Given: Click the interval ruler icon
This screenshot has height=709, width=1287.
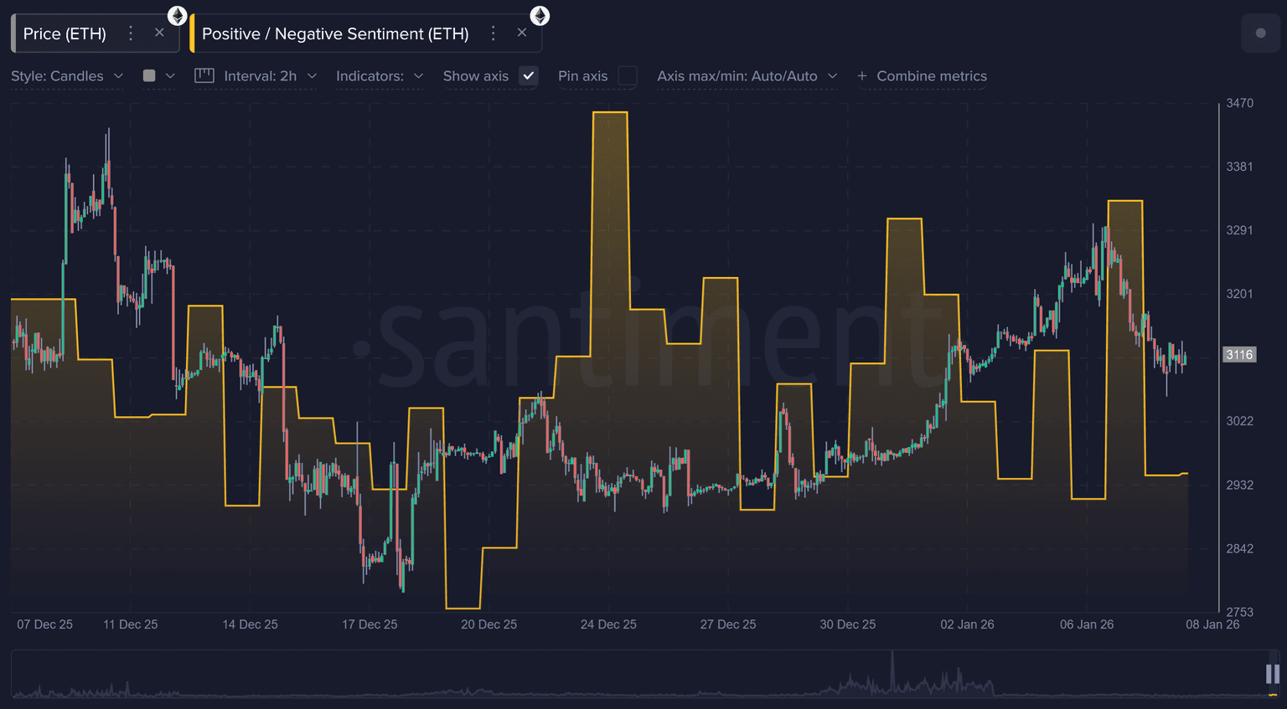Looking at the screenshot, I should click(x=204, y=76).
